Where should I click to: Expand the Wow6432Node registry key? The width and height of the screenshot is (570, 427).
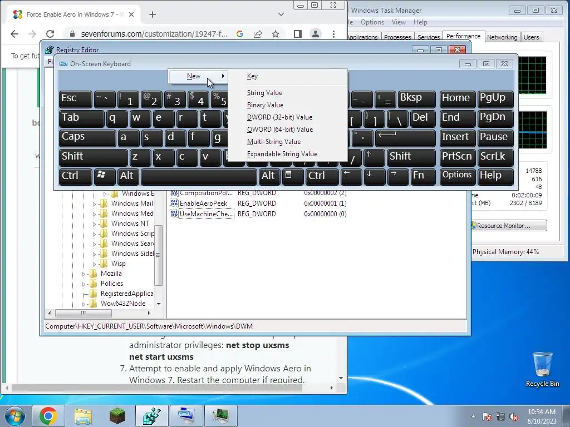[x=83, y=304]
